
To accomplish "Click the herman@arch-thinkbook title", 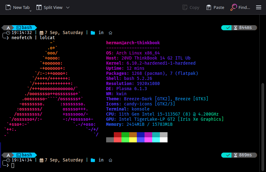I will coord(133,43).
